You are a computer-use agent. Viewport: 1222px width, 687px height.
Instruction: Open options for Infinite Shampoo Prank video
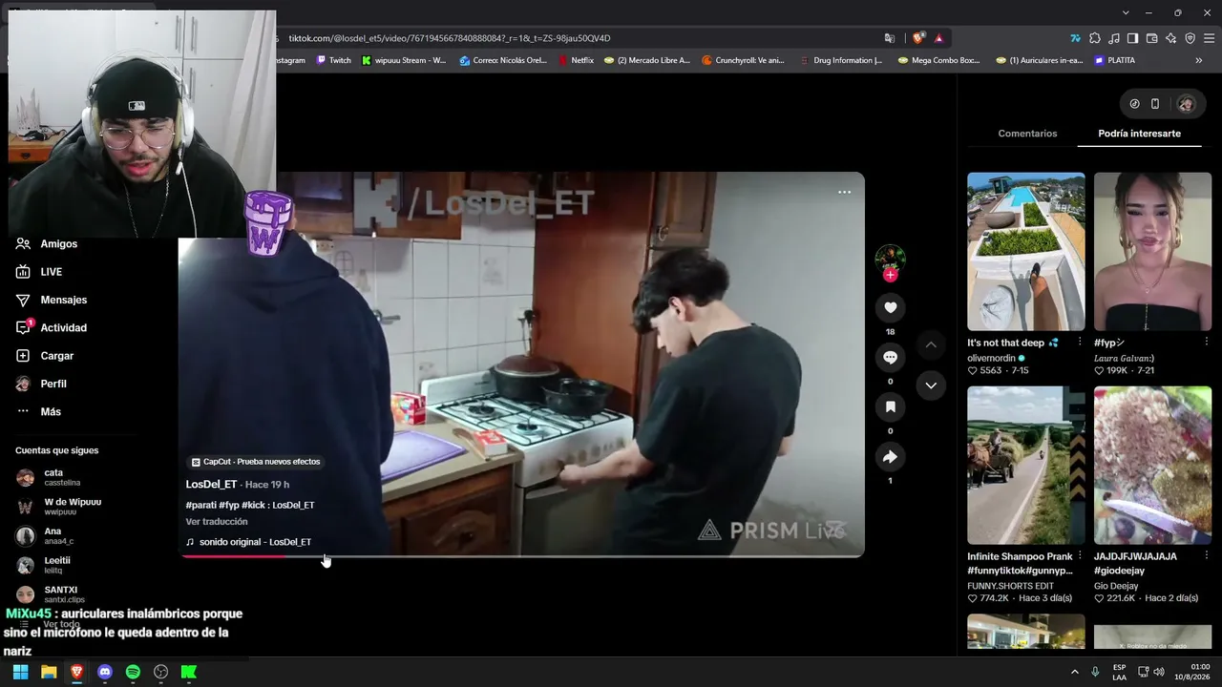click(1080, 555)
